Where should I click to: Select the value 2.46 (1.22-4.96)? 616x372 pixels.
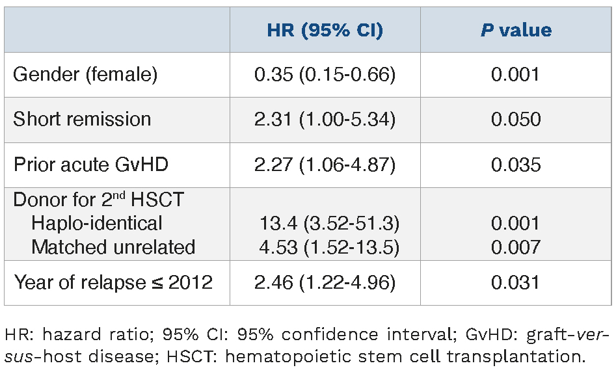click(325, 282)
